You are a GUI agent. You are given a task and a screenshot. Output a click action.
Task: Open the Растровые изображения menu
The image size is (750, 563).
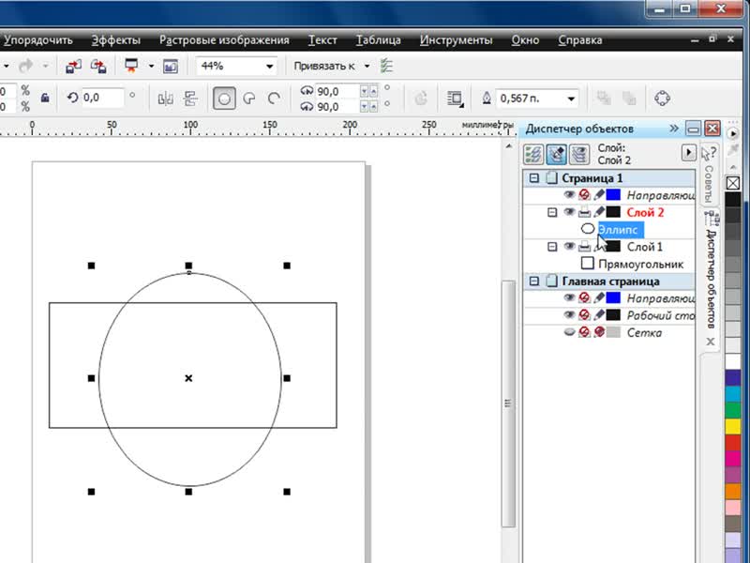coord(224,40)
